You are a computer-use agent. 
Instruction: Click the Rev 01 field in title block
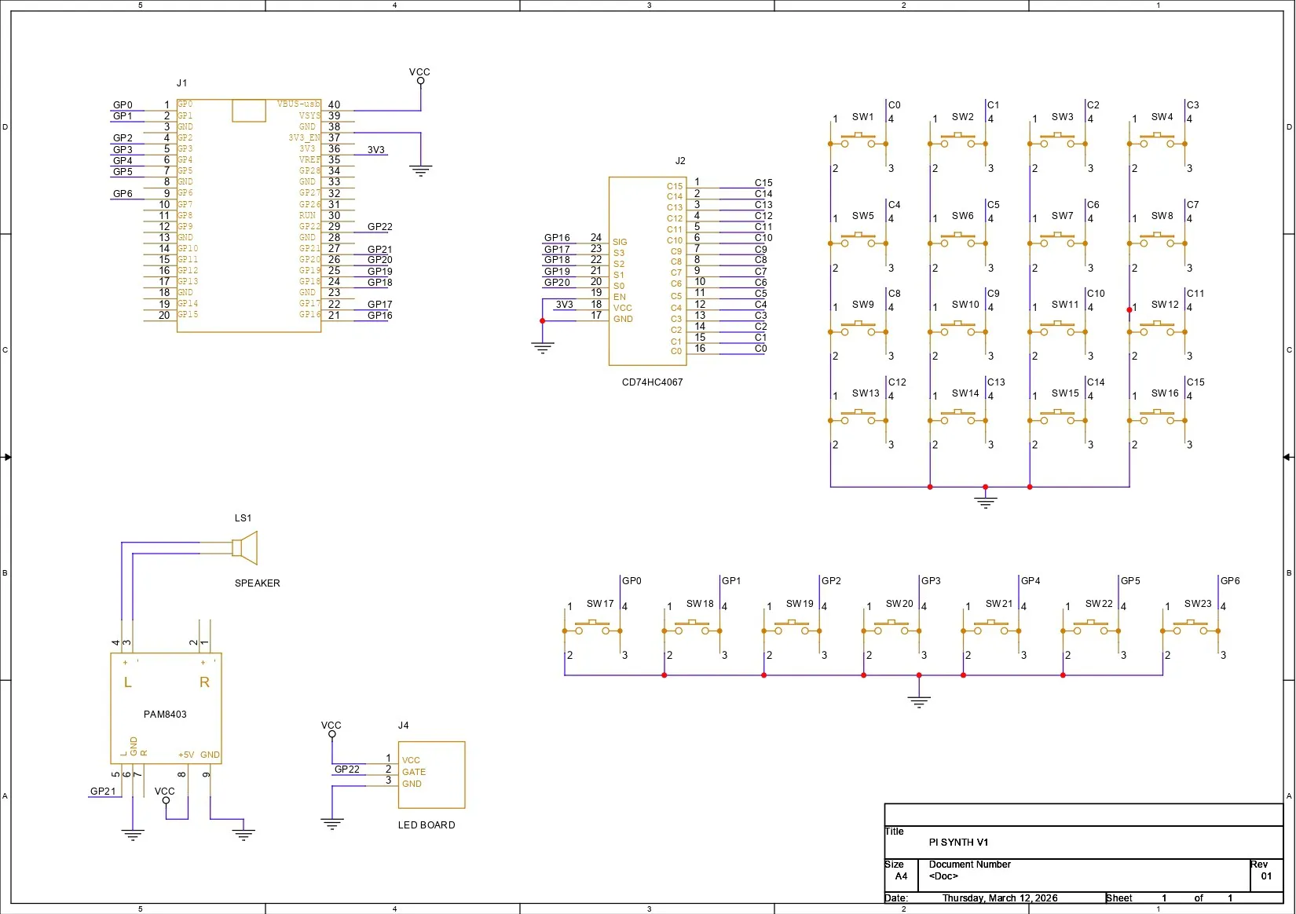pyautogui.click(x=1266, y=870)
